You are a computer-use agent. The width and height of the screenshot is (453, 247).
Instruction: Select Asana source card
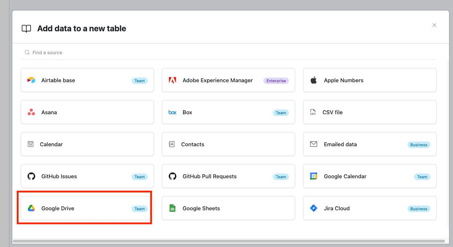coord(87,112)
